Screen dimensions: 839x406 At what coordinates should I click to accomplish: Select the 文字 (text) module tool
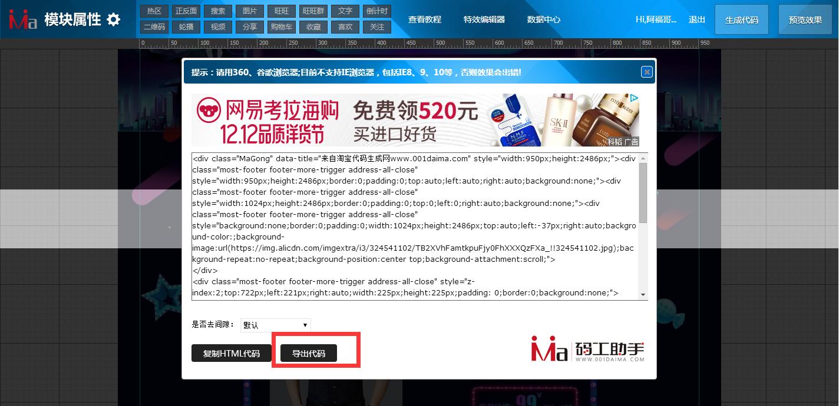[x=345, y=11]
